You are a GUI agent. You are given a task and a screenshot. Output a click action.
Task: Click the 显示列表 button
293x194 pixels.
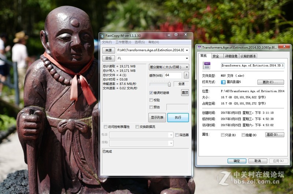[x=157, y=118]
